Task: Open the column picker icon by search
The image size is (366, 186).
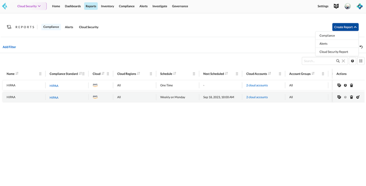Action: pyautogui.click(x=361, y=61)
